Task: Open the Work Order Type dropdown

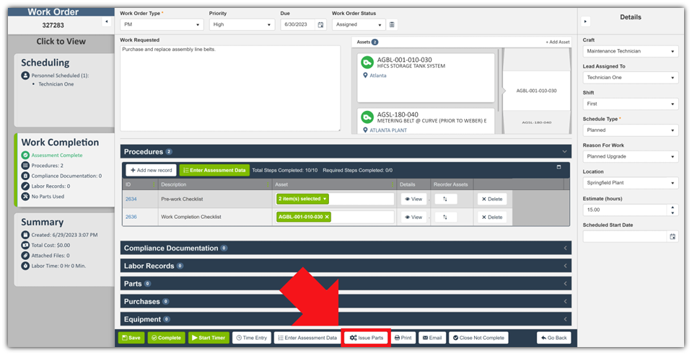Action: (161, 24)
